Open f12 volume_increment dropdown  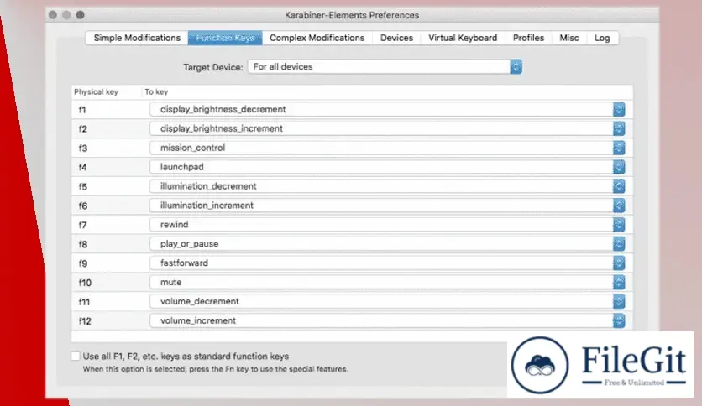pos(387,320)
